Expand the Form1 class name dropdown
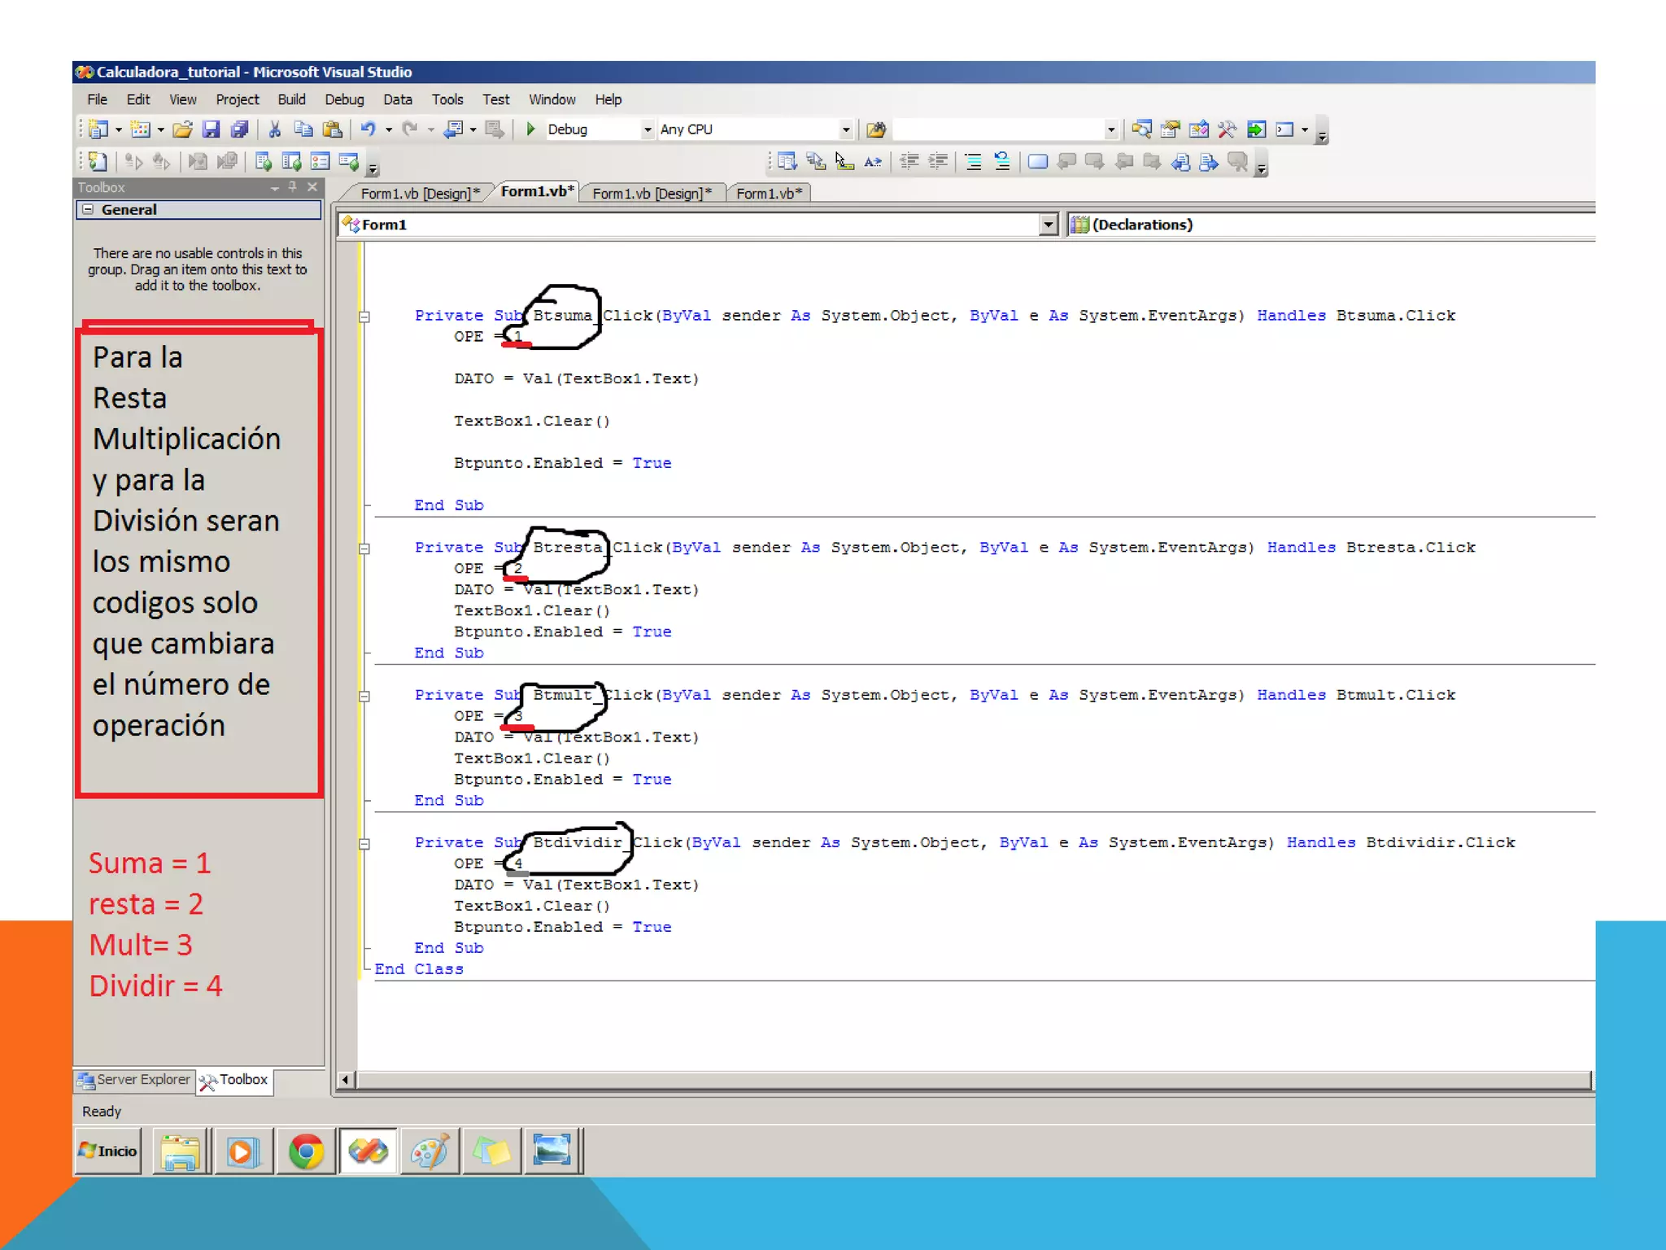Image resolution: width=1666 pixels, height=1250 pixels. [x=1049, y=225]
